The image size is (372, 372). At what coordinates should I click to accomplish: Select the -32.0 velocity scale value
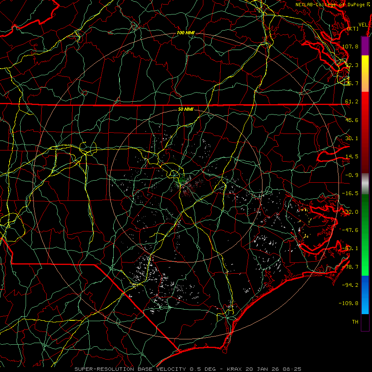(x=350, y=212)
